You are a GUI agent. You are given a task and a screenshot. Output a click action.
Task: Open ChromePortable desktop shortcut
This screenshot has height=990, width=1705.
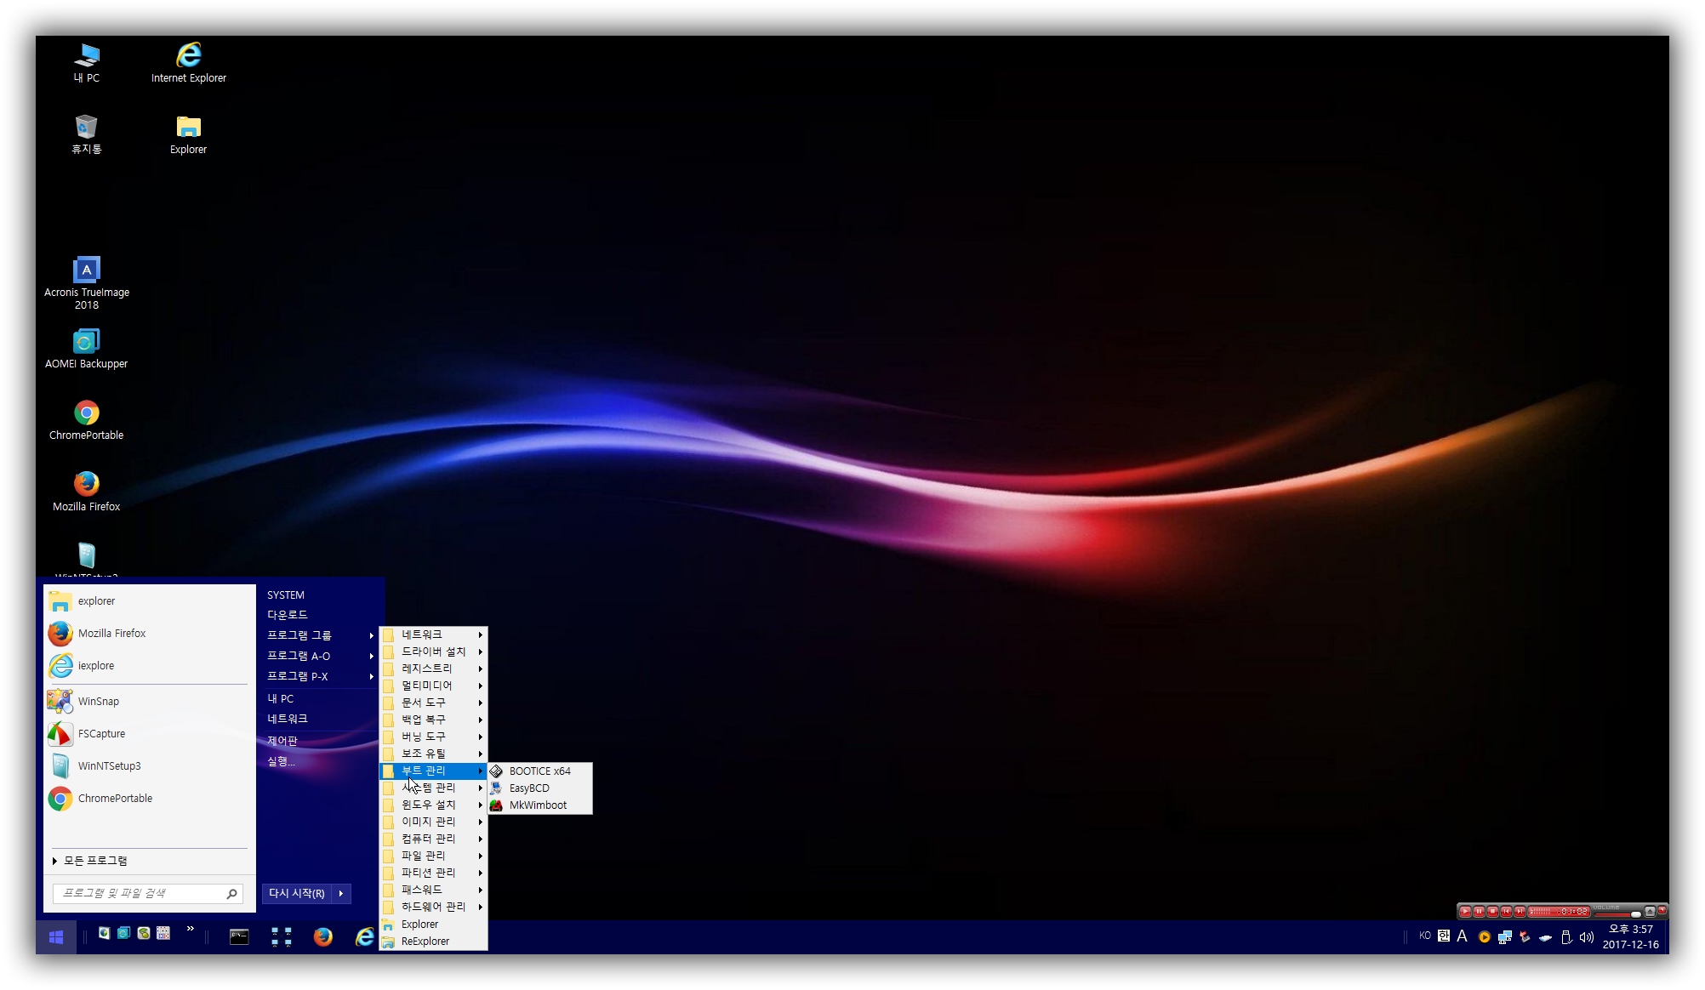click(x=87, y=420)
